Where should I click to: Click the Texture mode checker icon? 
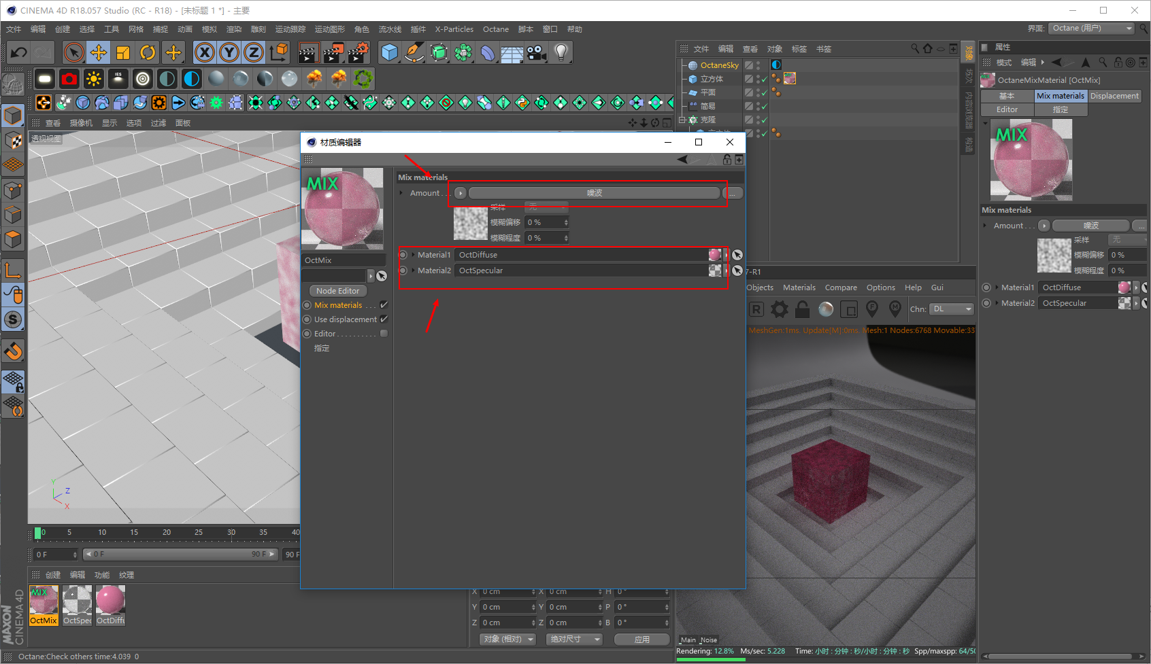pos(13,141)
